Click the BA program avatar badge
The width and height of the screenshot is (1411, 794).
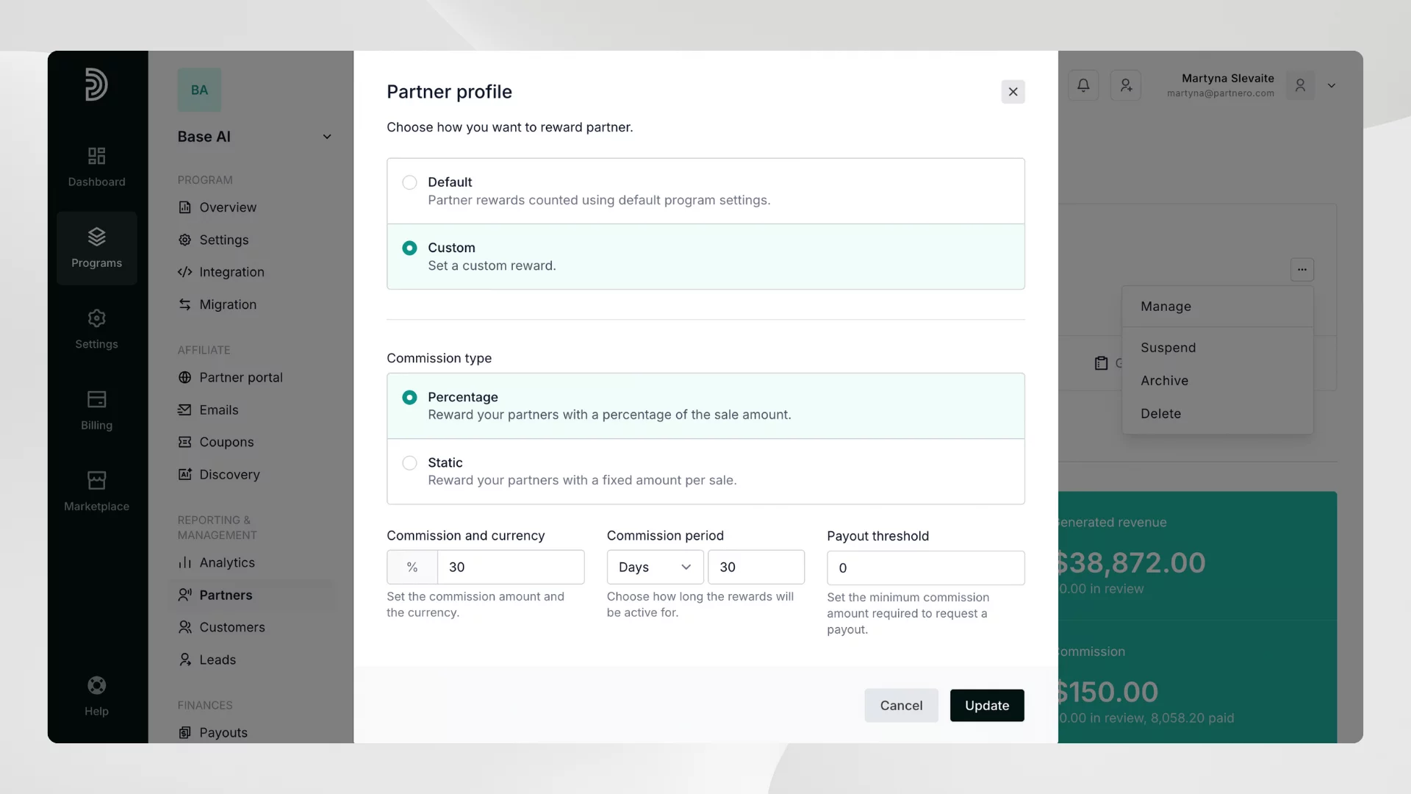click(198, 90)
